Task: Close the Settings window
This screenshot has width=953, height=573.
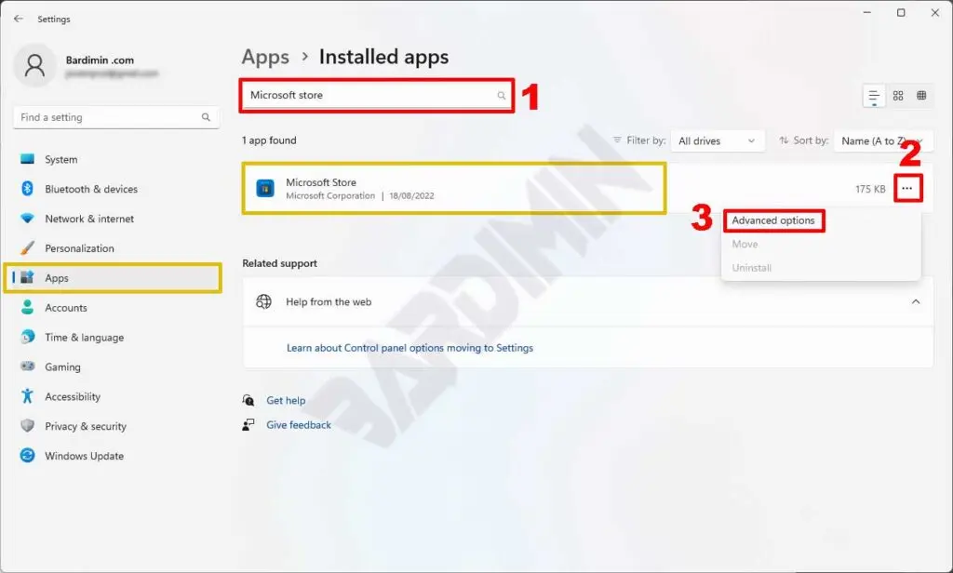Action: tap(935, 12)
